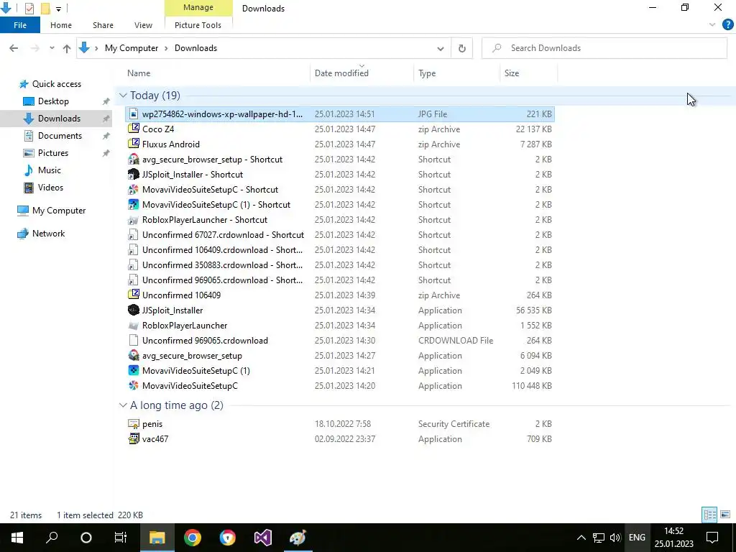Sort files by Size column
This screenshot has height=552, width=736.
[528, 73]
